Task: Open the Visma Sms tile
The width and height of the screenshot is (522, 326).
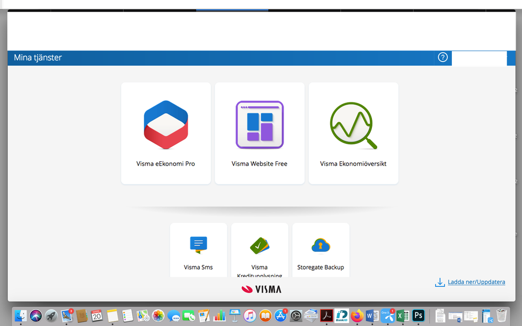Action: tap(198, 250)
